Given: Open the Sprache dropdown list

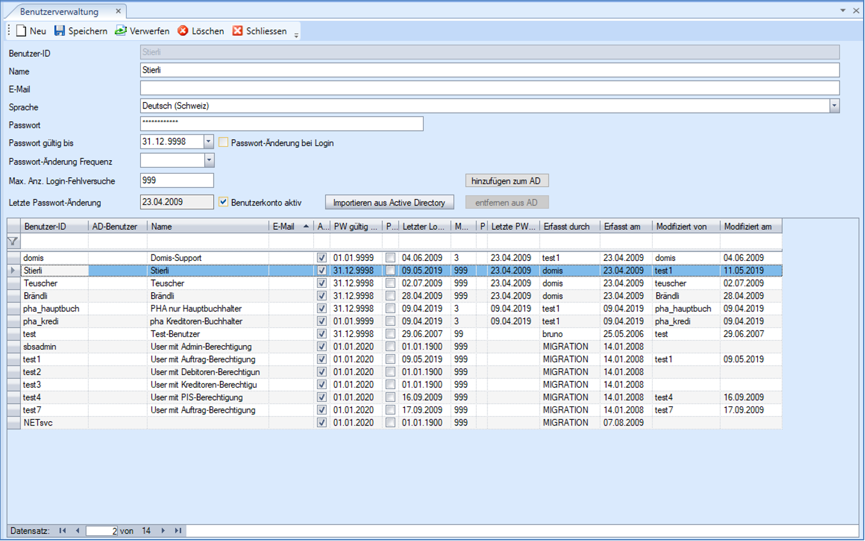Looking at the screenshot, I should (834, 106).
